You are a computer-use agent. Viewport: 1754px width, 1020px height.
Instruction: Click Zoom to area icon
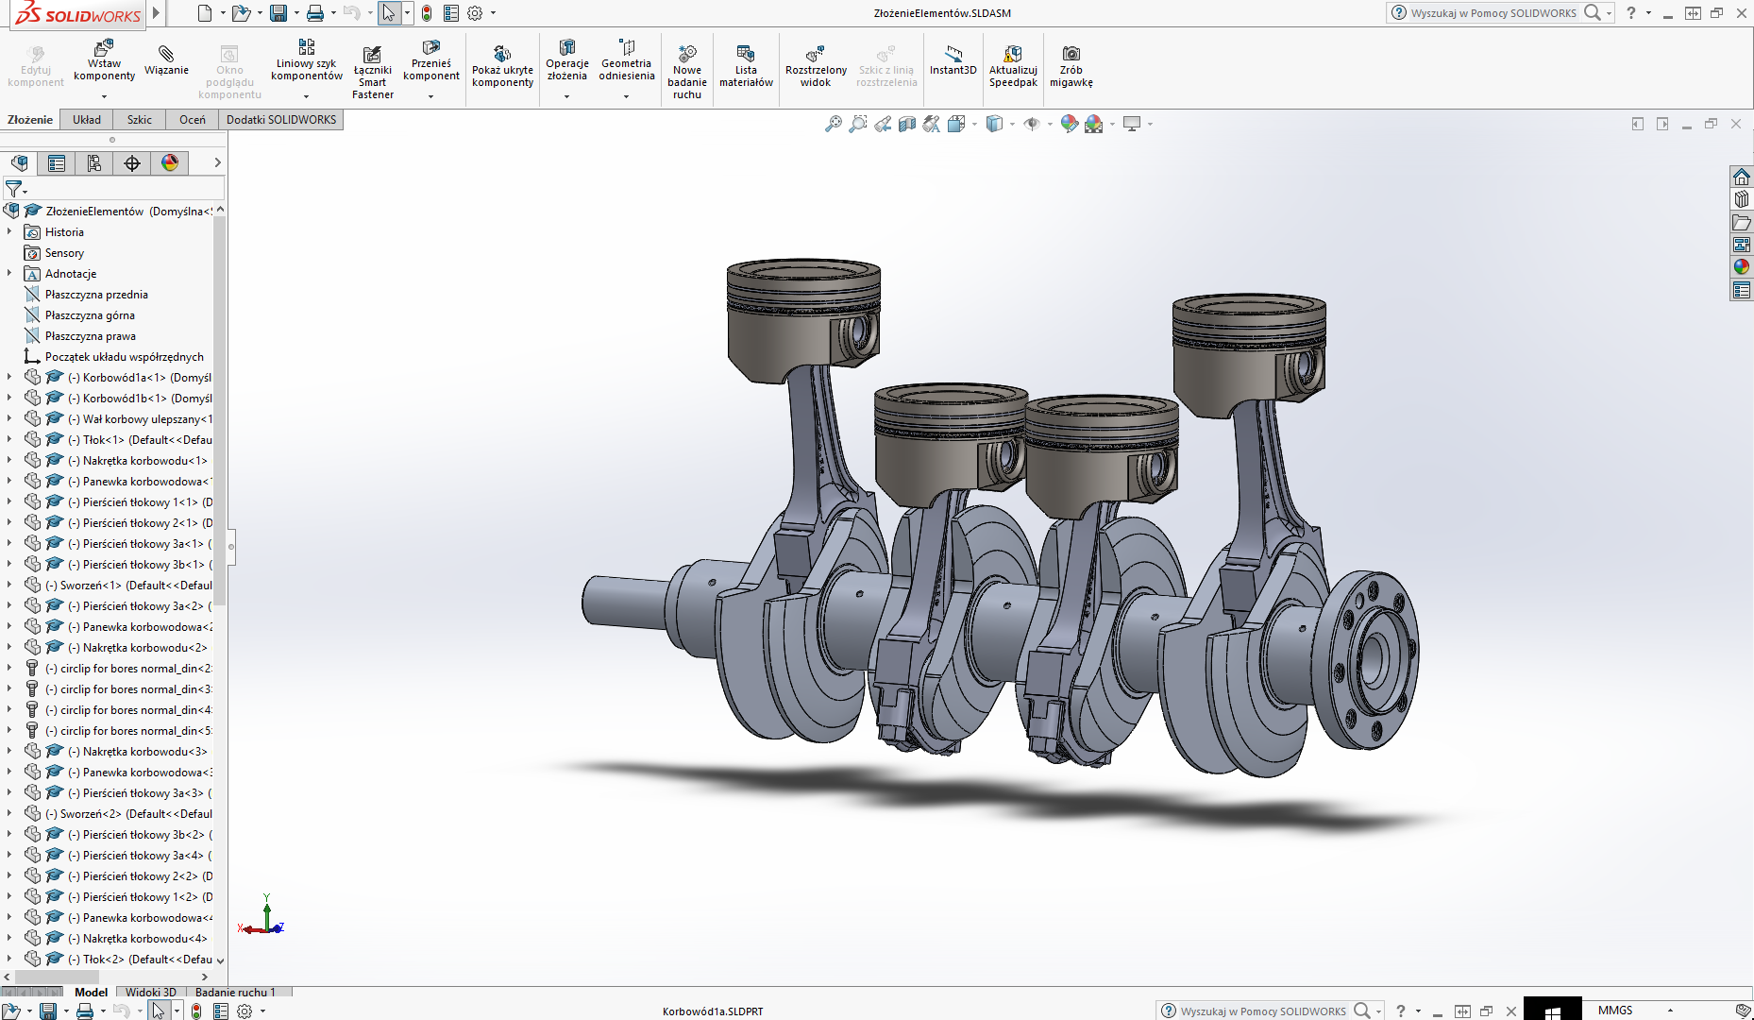[x=857, y=124]
